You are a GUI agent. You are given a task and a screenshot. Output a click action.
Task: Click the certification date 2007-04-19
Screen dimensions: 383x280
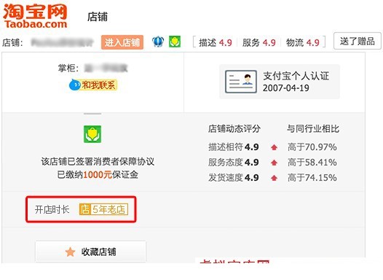coord(286,88)
